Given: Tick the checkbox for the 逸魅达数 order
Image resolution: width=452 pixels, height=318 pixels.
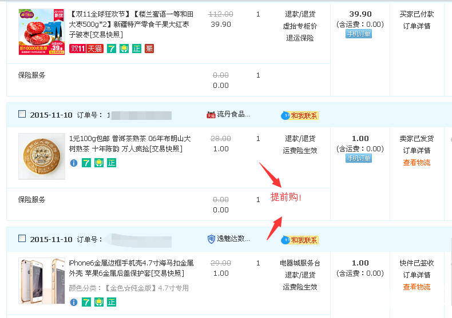Looking at the screenshot, I should (22, 239).
